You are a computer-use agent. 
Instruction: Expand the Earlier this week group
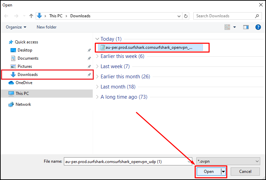[x=97, y=56]
